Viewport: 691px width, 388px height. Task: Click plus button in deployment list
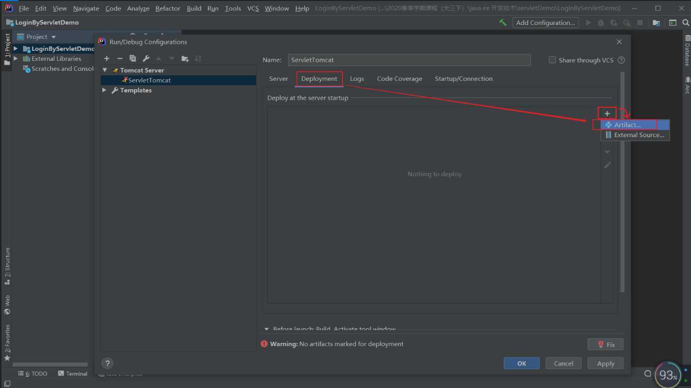point(607,113)
